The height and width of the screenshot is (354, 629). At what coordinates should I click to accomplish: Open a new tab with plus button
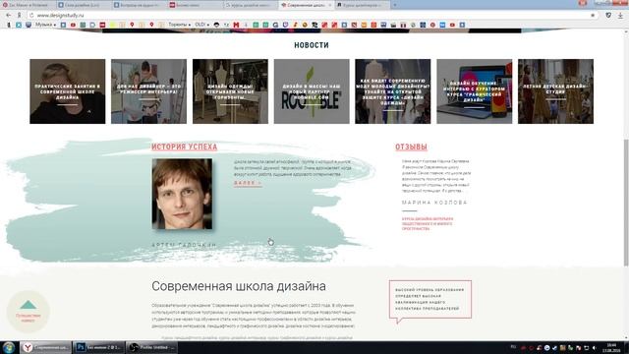395,5
